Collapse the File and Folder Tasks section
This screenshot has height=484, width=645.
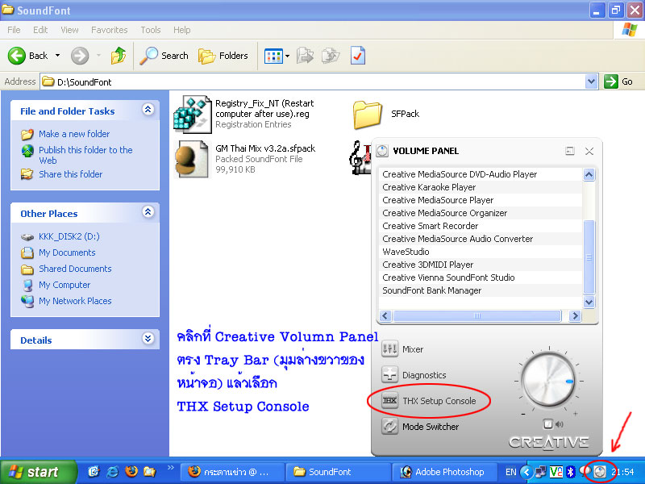[148, 110]
